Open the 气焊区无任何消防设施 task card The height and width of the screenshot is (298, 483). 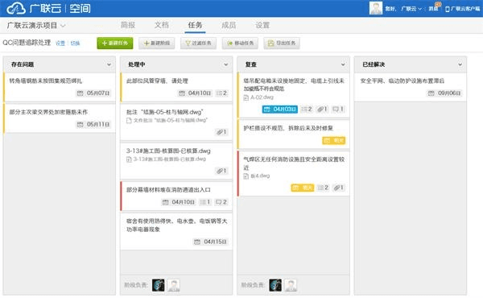tap(294, 174)
